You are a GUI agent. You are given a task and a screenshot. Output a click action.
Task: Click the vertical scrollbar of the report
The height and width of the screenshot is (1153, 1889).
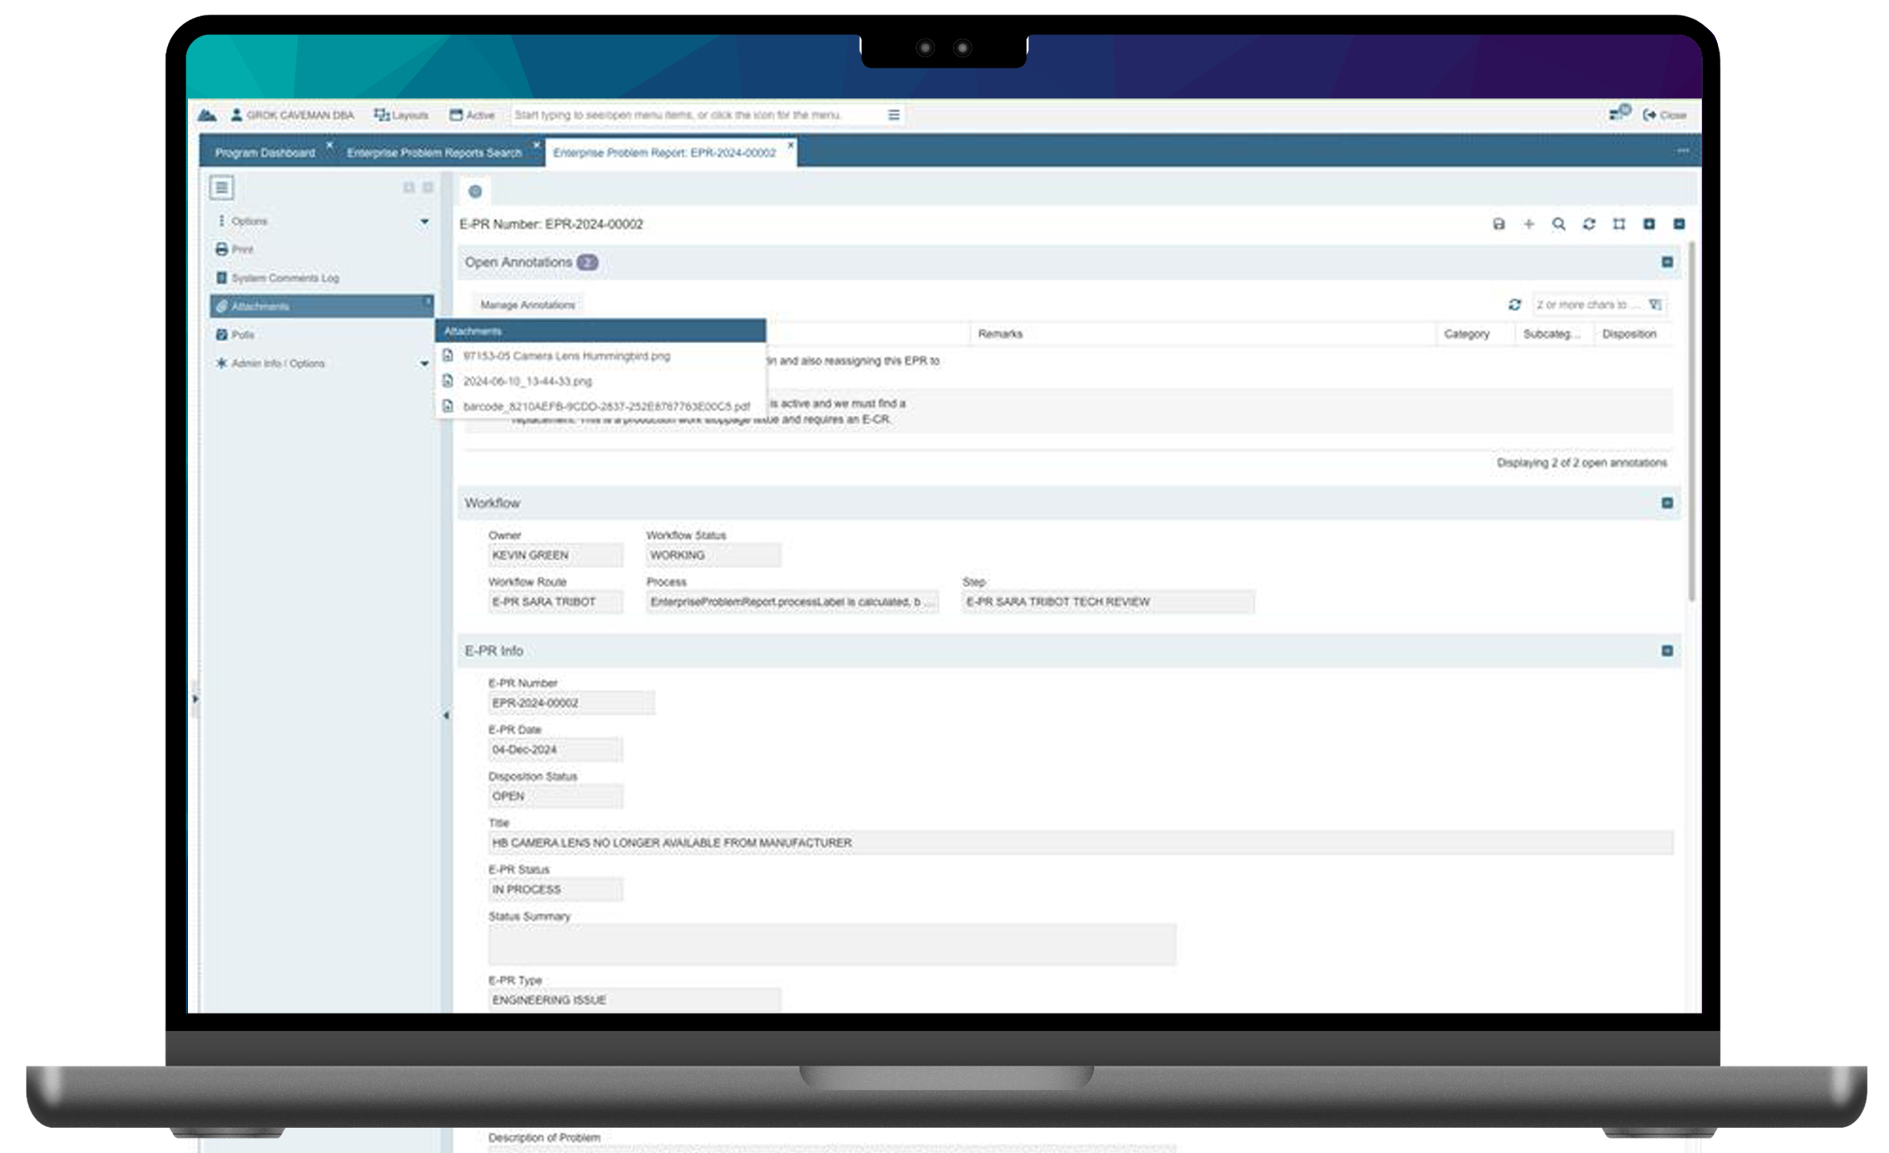1692,421
